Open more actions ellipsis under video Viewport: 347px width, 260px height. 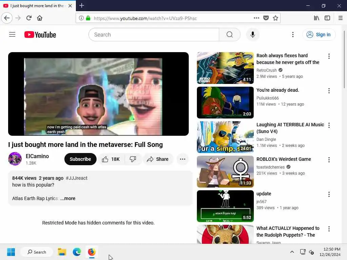(x=183, y=159)
